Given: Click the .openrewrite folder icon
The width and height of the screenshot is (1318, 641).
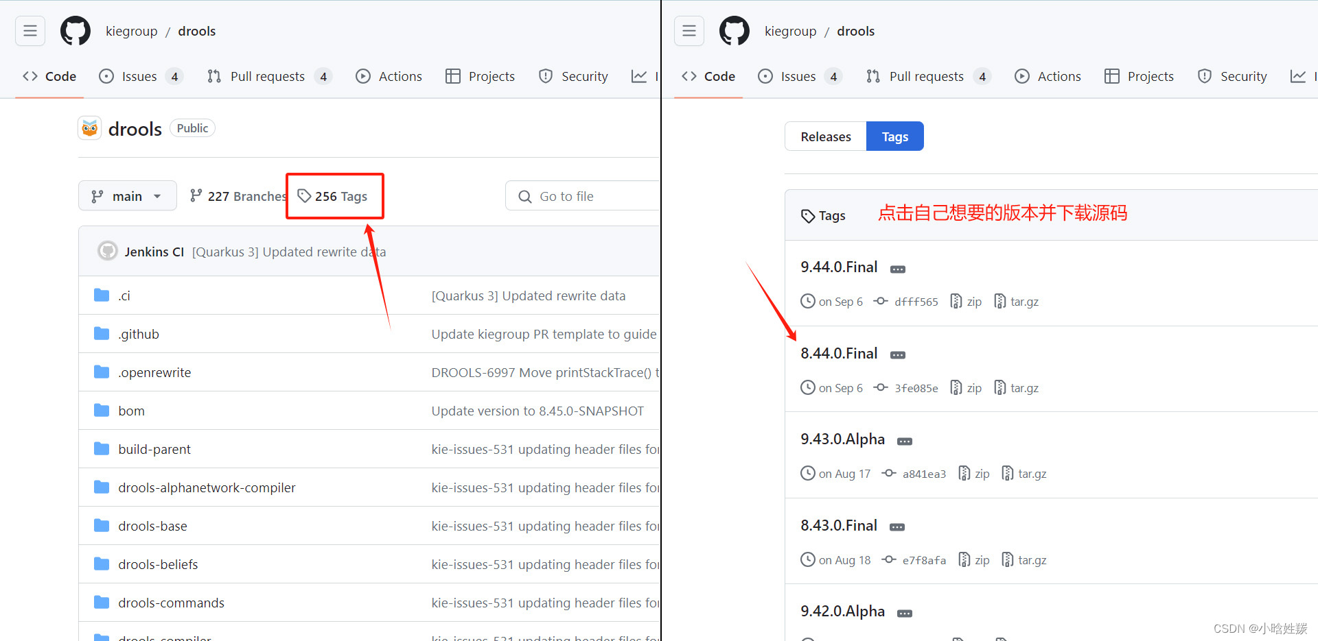Looking at the screenshot, I should tap(102, 372).
